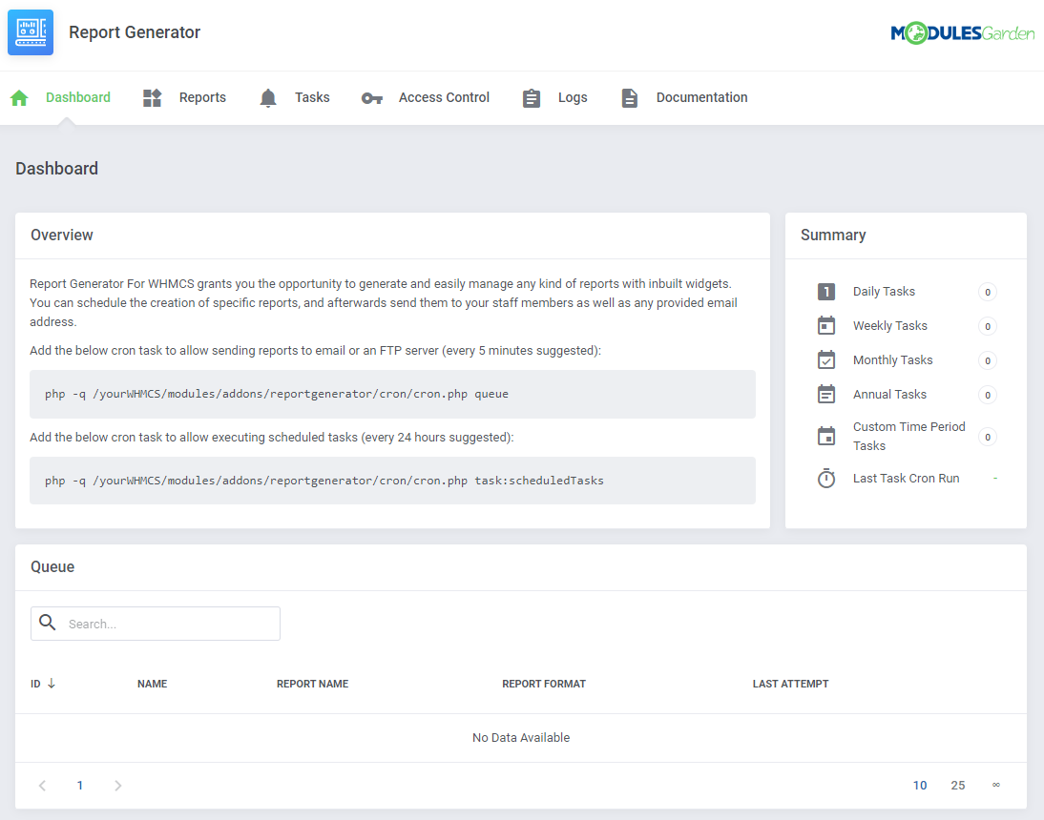Sort Queue by NAME column
Viewport: 1044px width, 820px height.
152,684
